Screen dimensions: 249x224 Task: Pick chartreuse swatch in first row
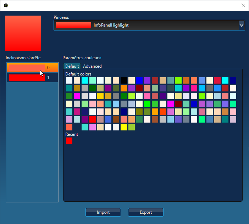coord(178,80)
